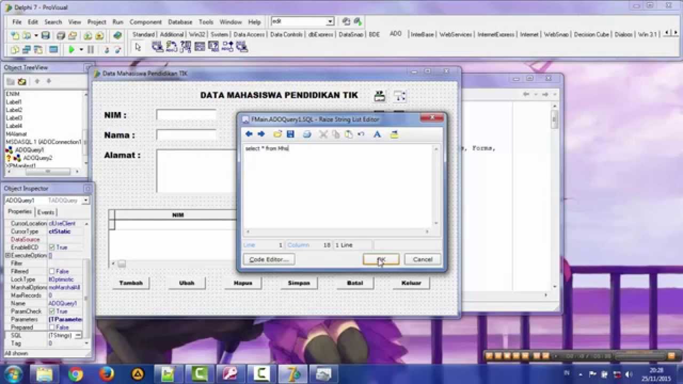Toggle the Prepared False checkbox
683x384 pixels.
click(52, 327)
